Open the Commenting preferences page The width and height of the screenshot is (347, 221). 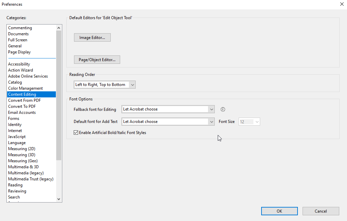(x=20, y=28)
